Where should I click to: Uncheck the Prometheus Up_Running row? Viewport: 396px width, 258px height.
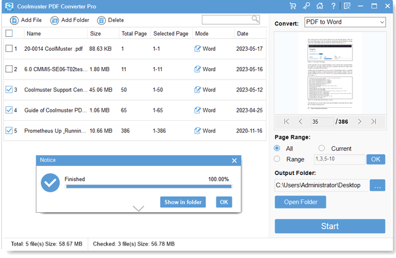tap(9, 130)
